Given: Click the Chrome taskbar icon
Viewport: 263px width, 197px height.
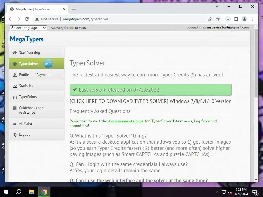Looking at the screenshot, I should [x=44, y=192].
